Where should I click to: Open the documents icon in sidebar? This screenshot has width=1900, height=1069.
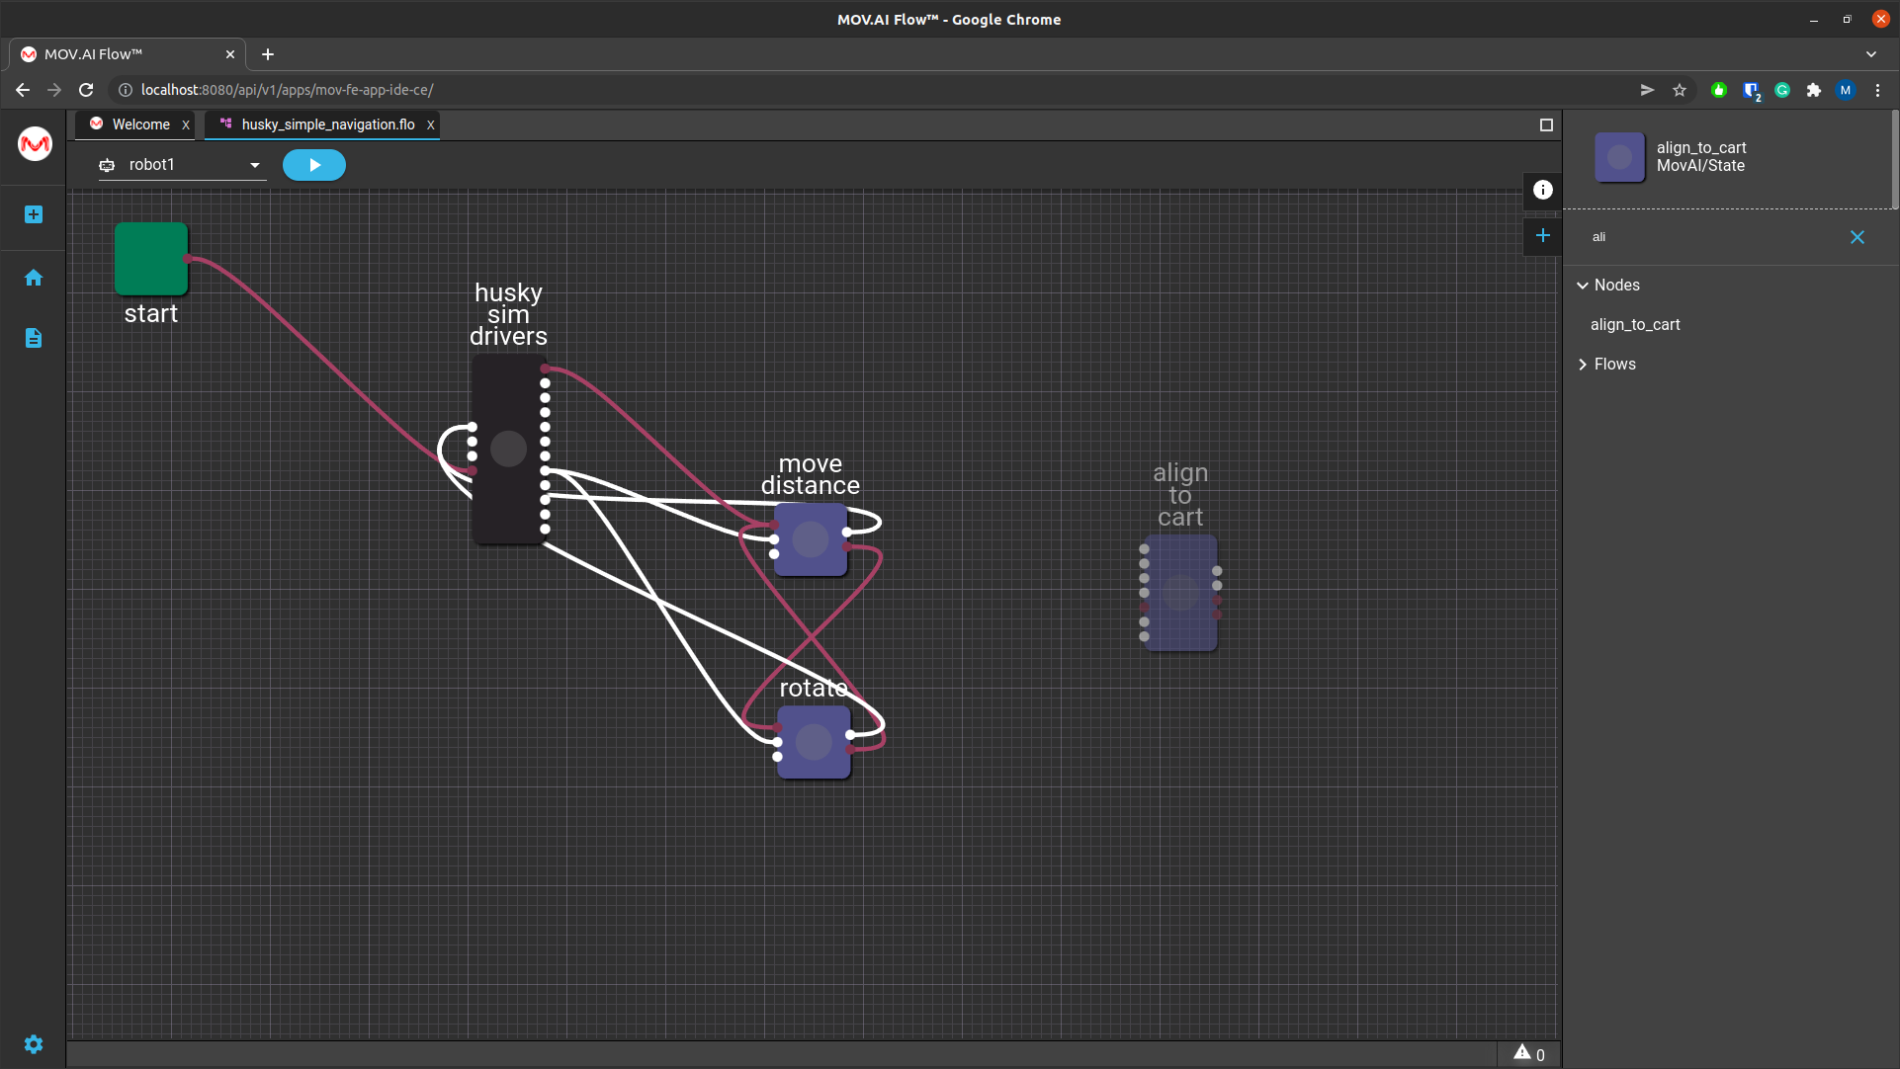point(34,338)
